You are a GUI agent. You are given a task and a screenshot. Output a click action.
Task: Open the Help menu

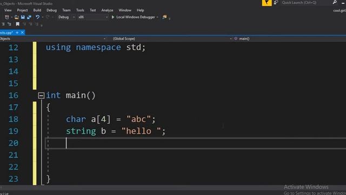click(x=140, y=10)
